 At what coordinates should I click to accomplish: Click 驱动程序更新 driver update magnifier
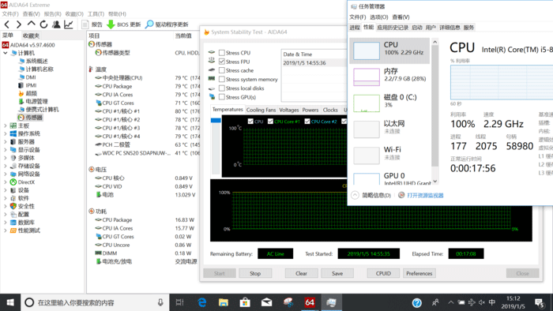[x=167, y=24]
